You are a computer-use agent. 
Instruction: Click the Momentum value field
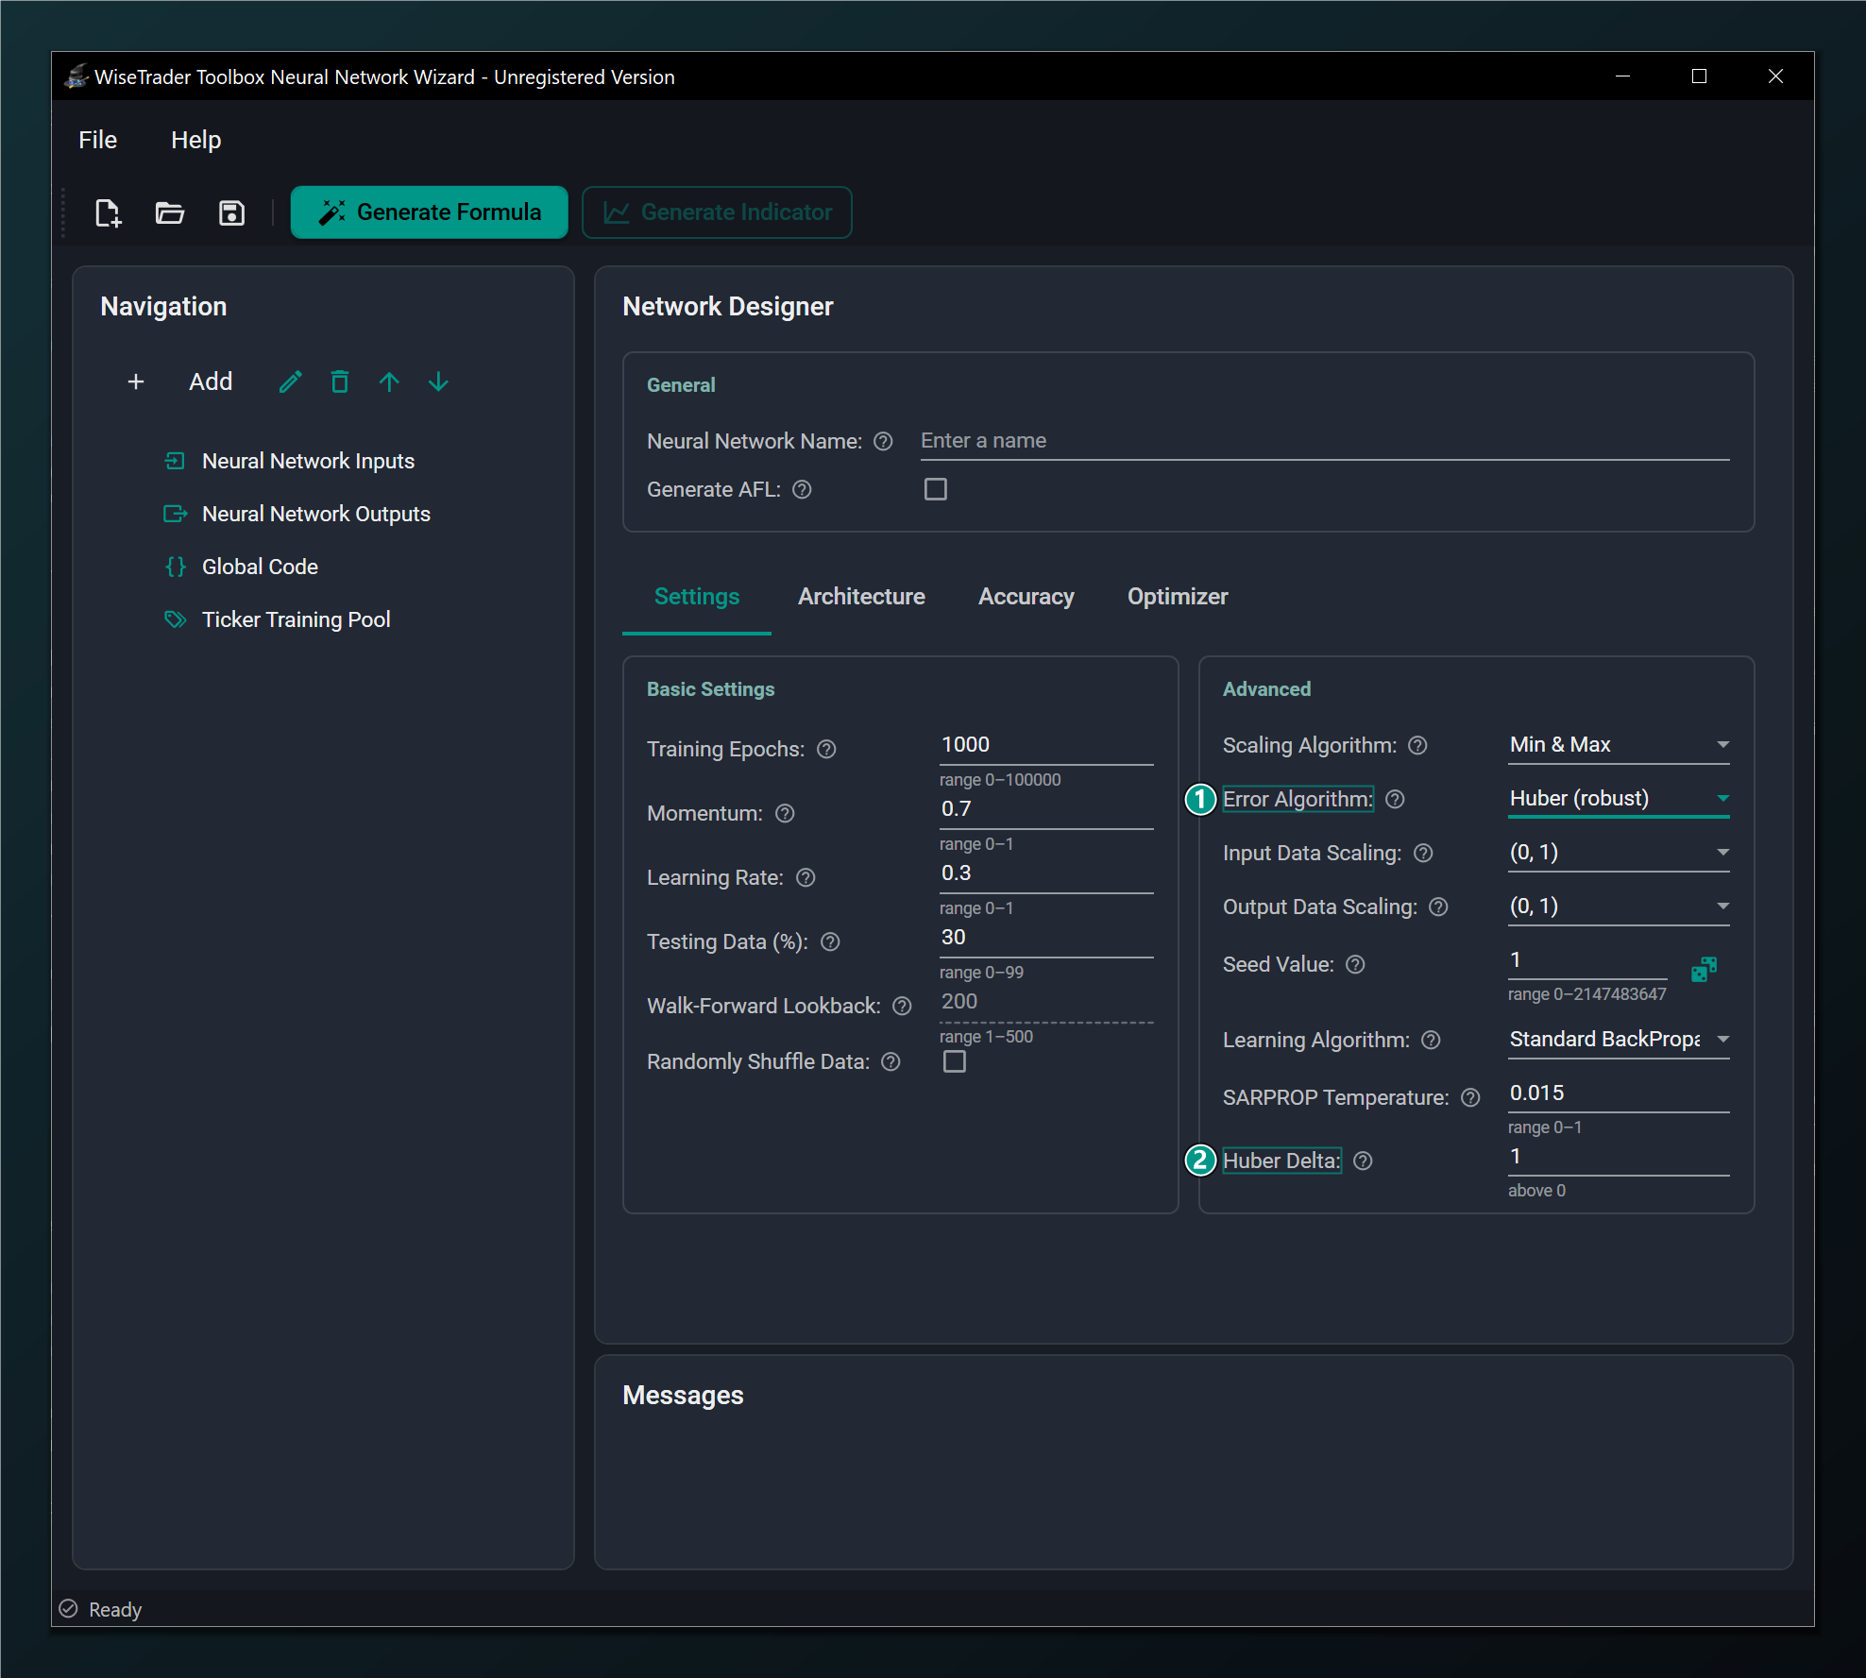(x=1046, y=809)
